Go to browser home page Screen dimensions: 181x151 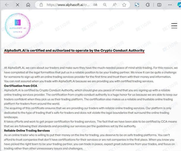[28, 5]
